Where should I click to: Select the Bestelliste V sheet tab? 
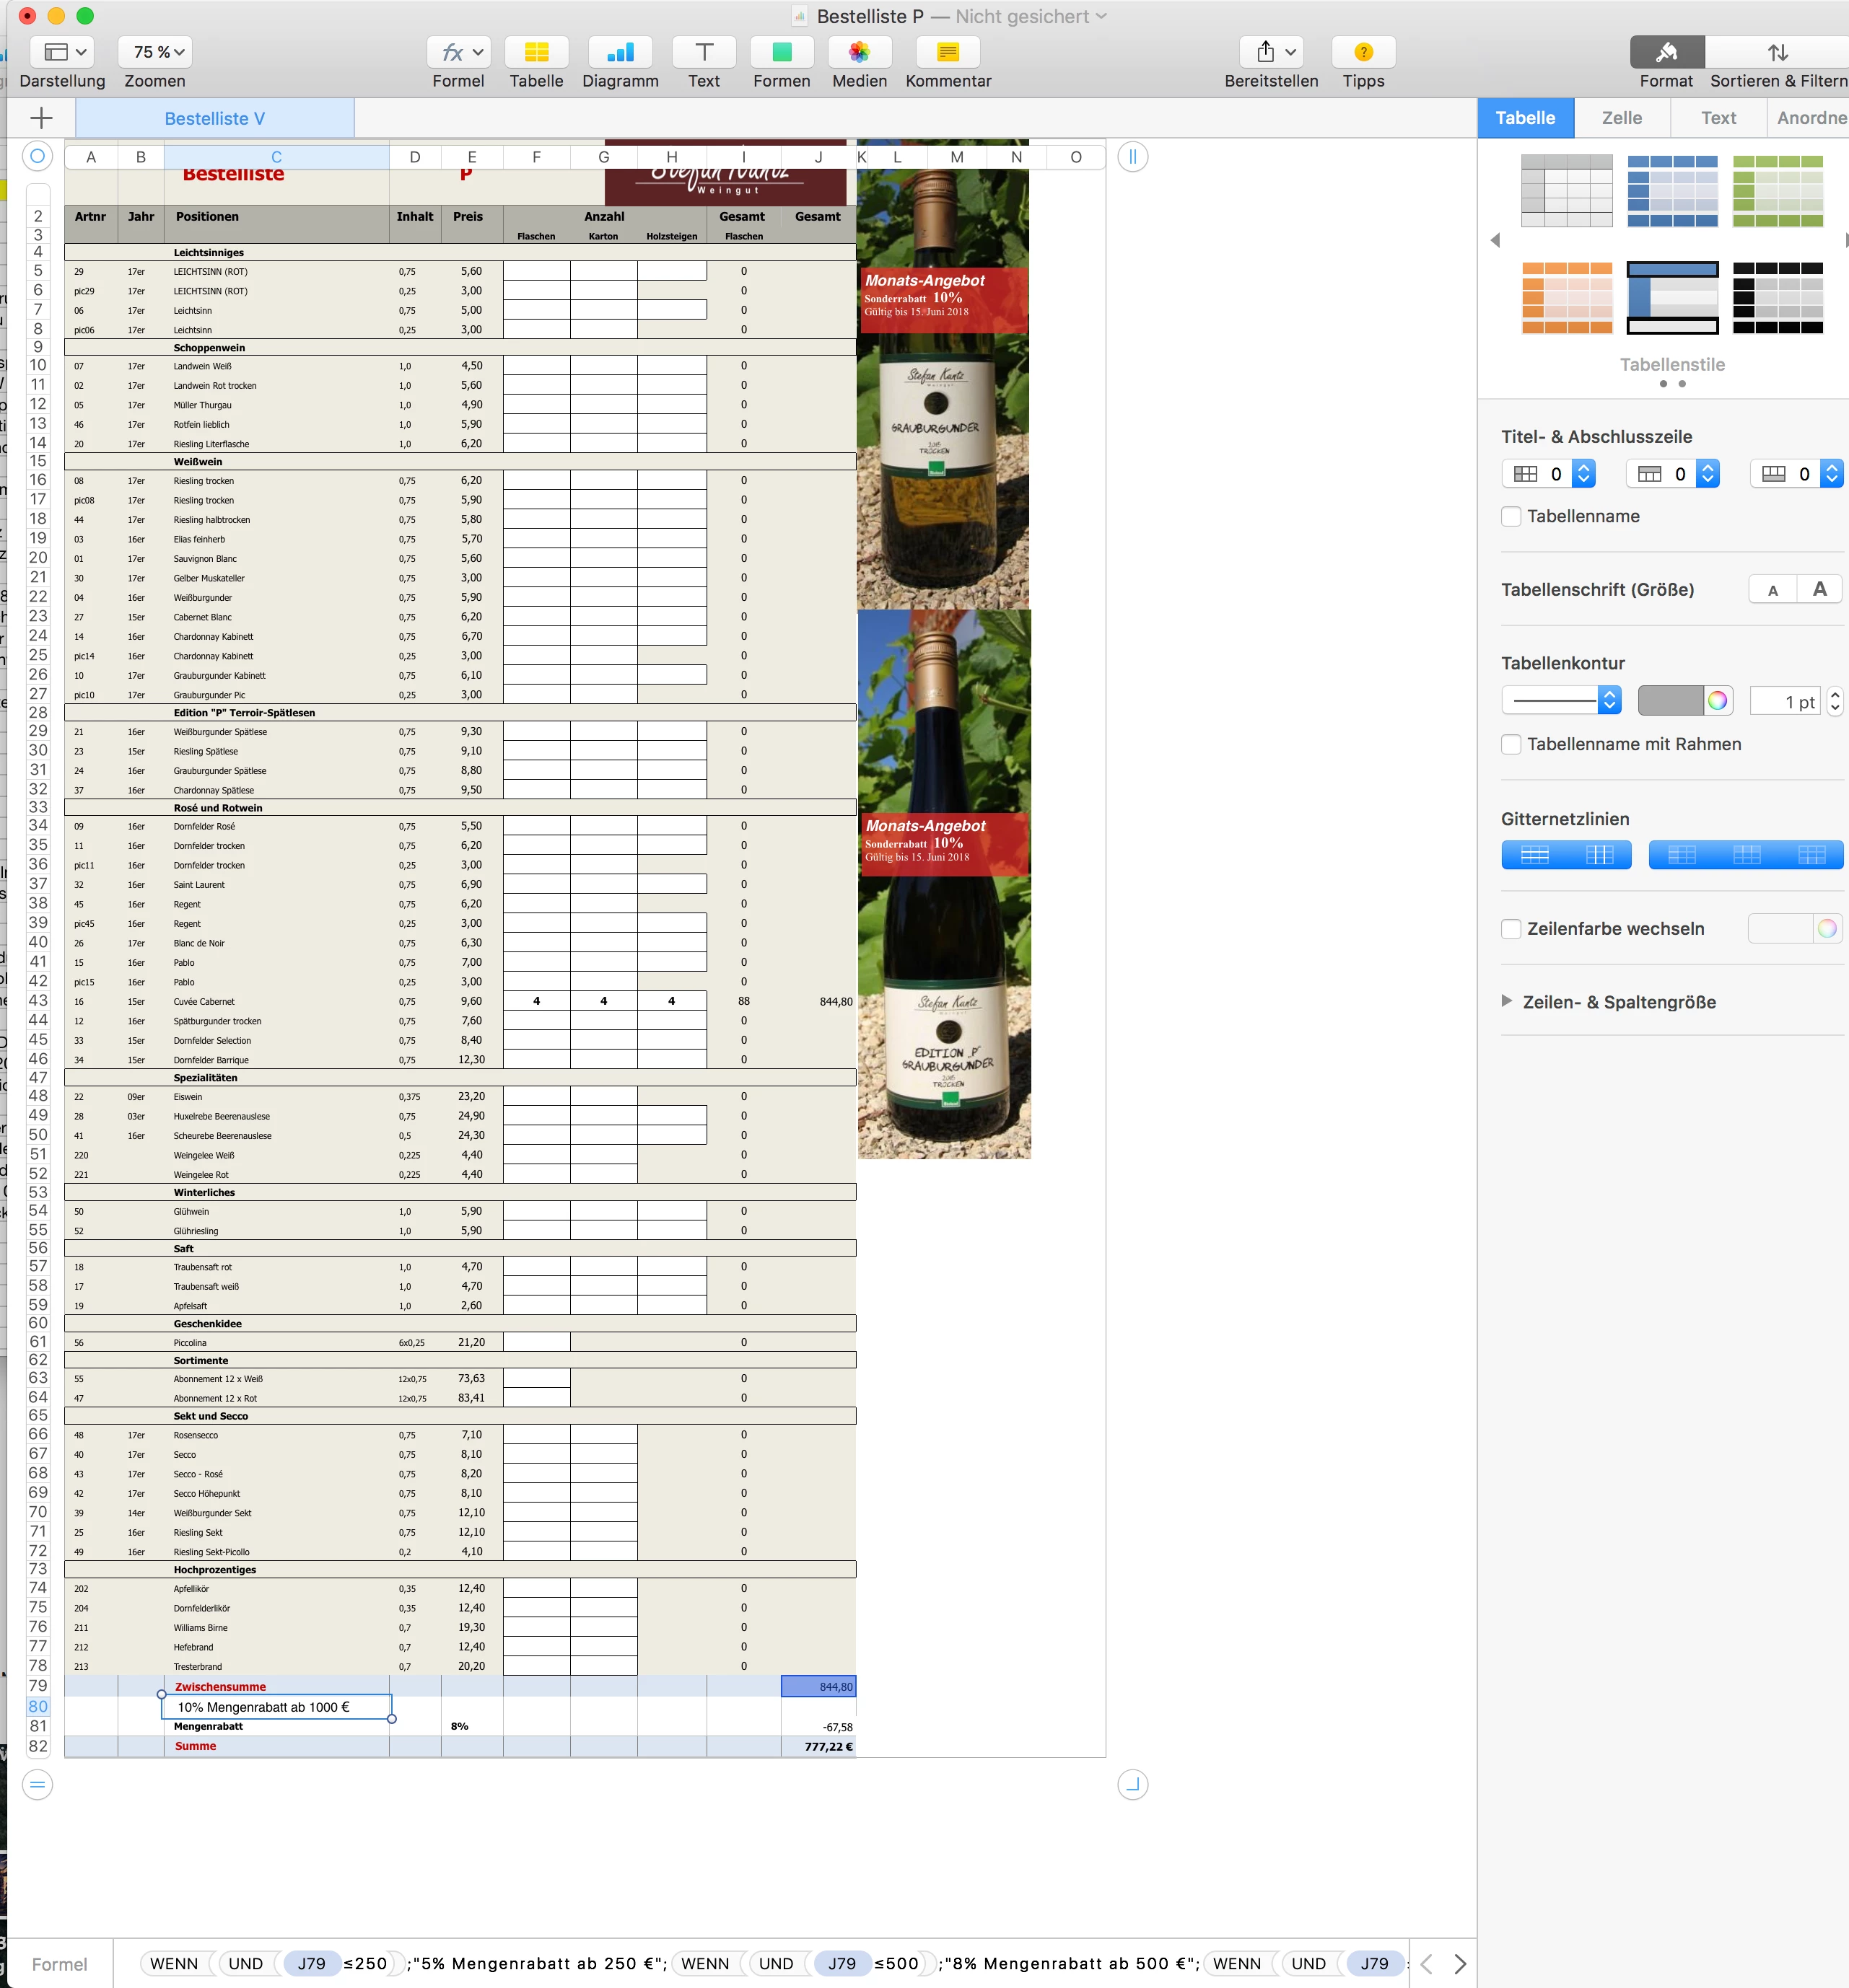(214, 118)
